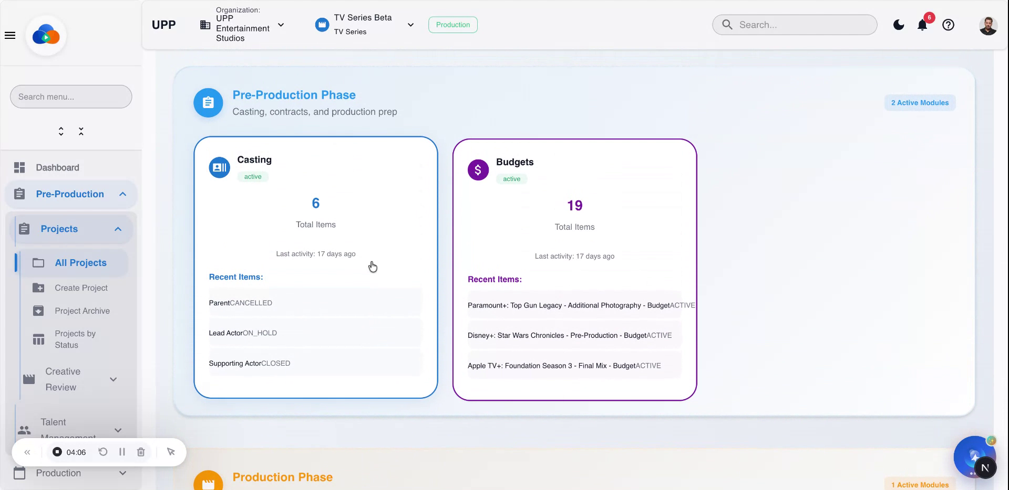Select the Project Archive icon
Viewport: 1009px width, 490px height.
pyautogui.click(x=39, y=311)
